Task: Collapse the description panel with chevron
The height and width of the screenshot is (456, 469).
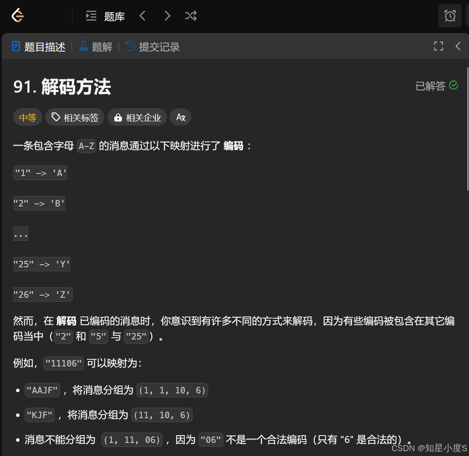Action: [x=458, y=46]
